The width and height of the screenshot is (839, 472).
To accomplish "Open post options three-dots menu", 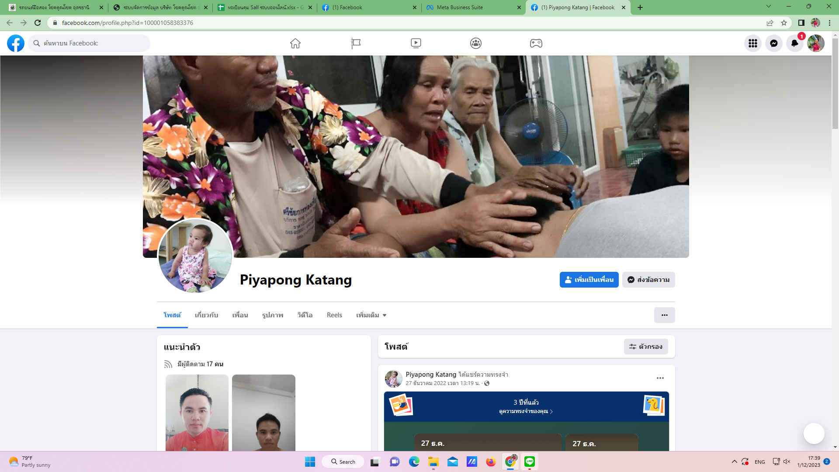I will tap(660, 378).
